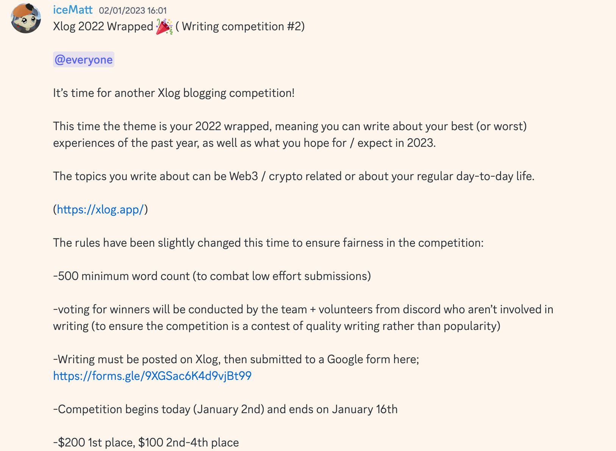This screenshot has width=616, height=451.
Task: Click the '-Writing must be posted on Xlog' line
Action: 236,359
